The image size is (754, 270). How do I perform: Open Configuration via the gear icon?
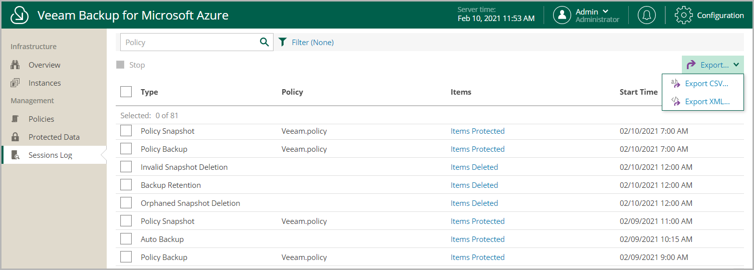click(684, 15)
